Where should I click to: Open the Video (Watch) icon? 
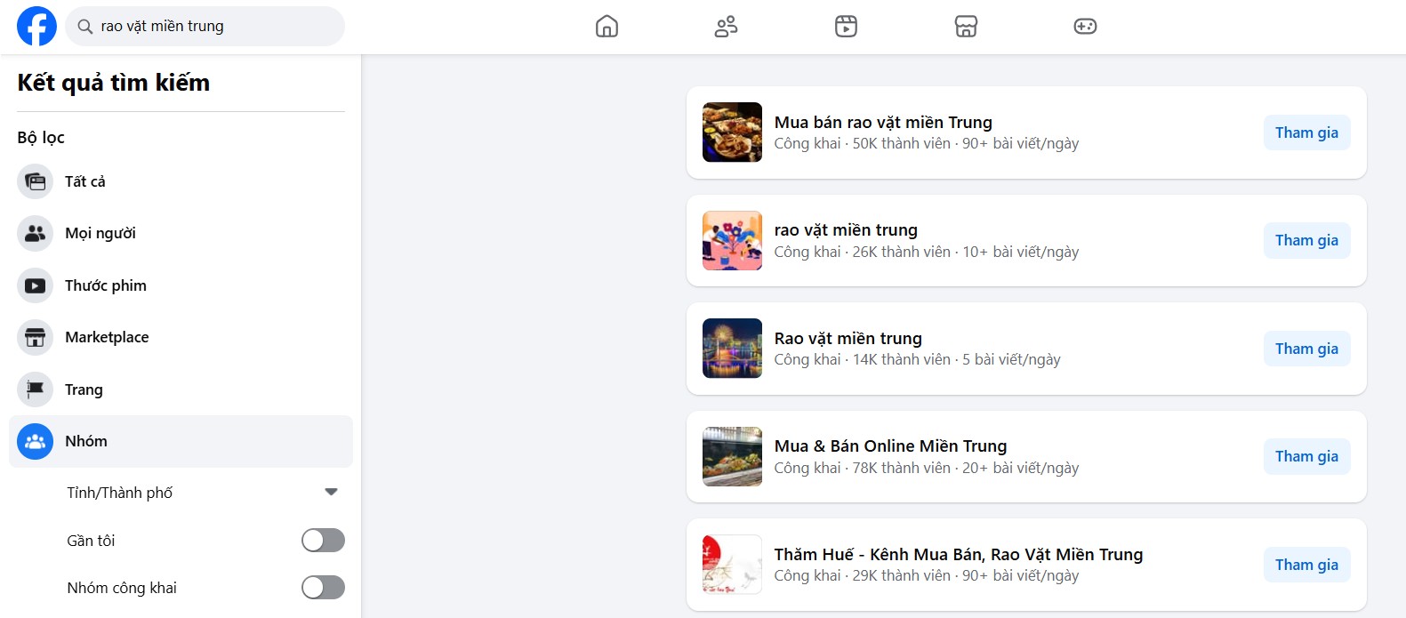click(846, 27)
